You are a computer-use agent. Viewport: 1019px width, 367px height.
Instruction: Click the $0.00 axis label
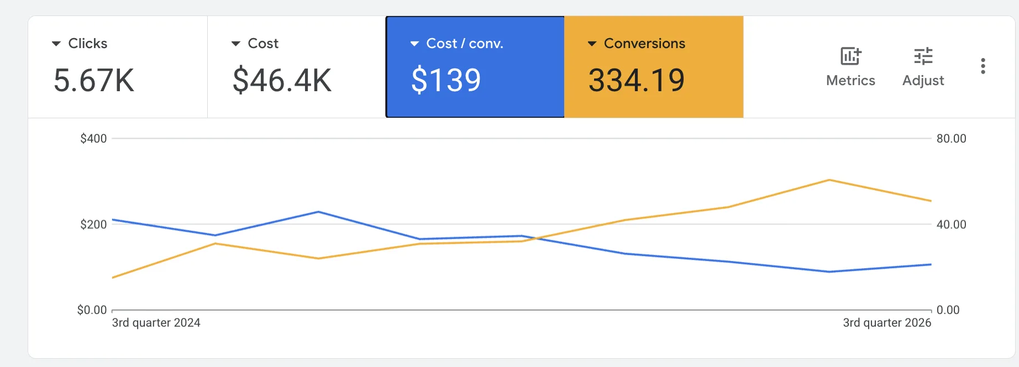pyautogui.click(x=92, y=310)
